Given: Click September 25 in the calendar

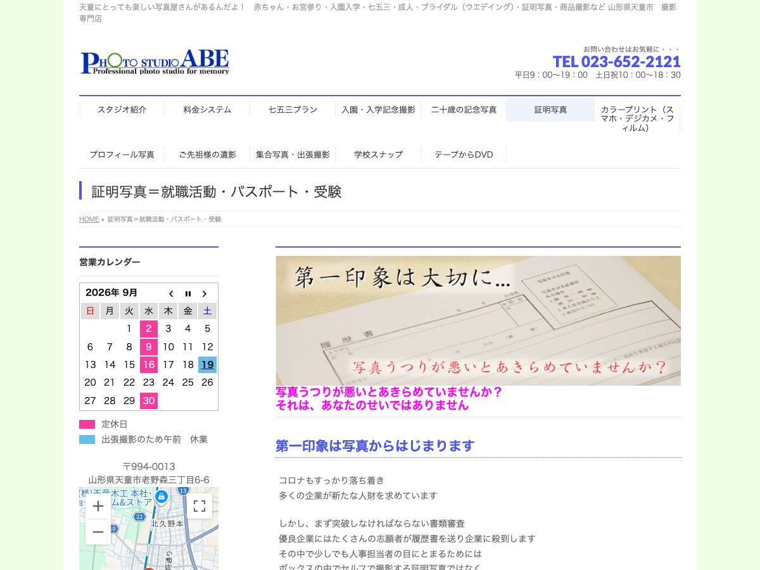Looking at the screenshot, I should [187, 383].
